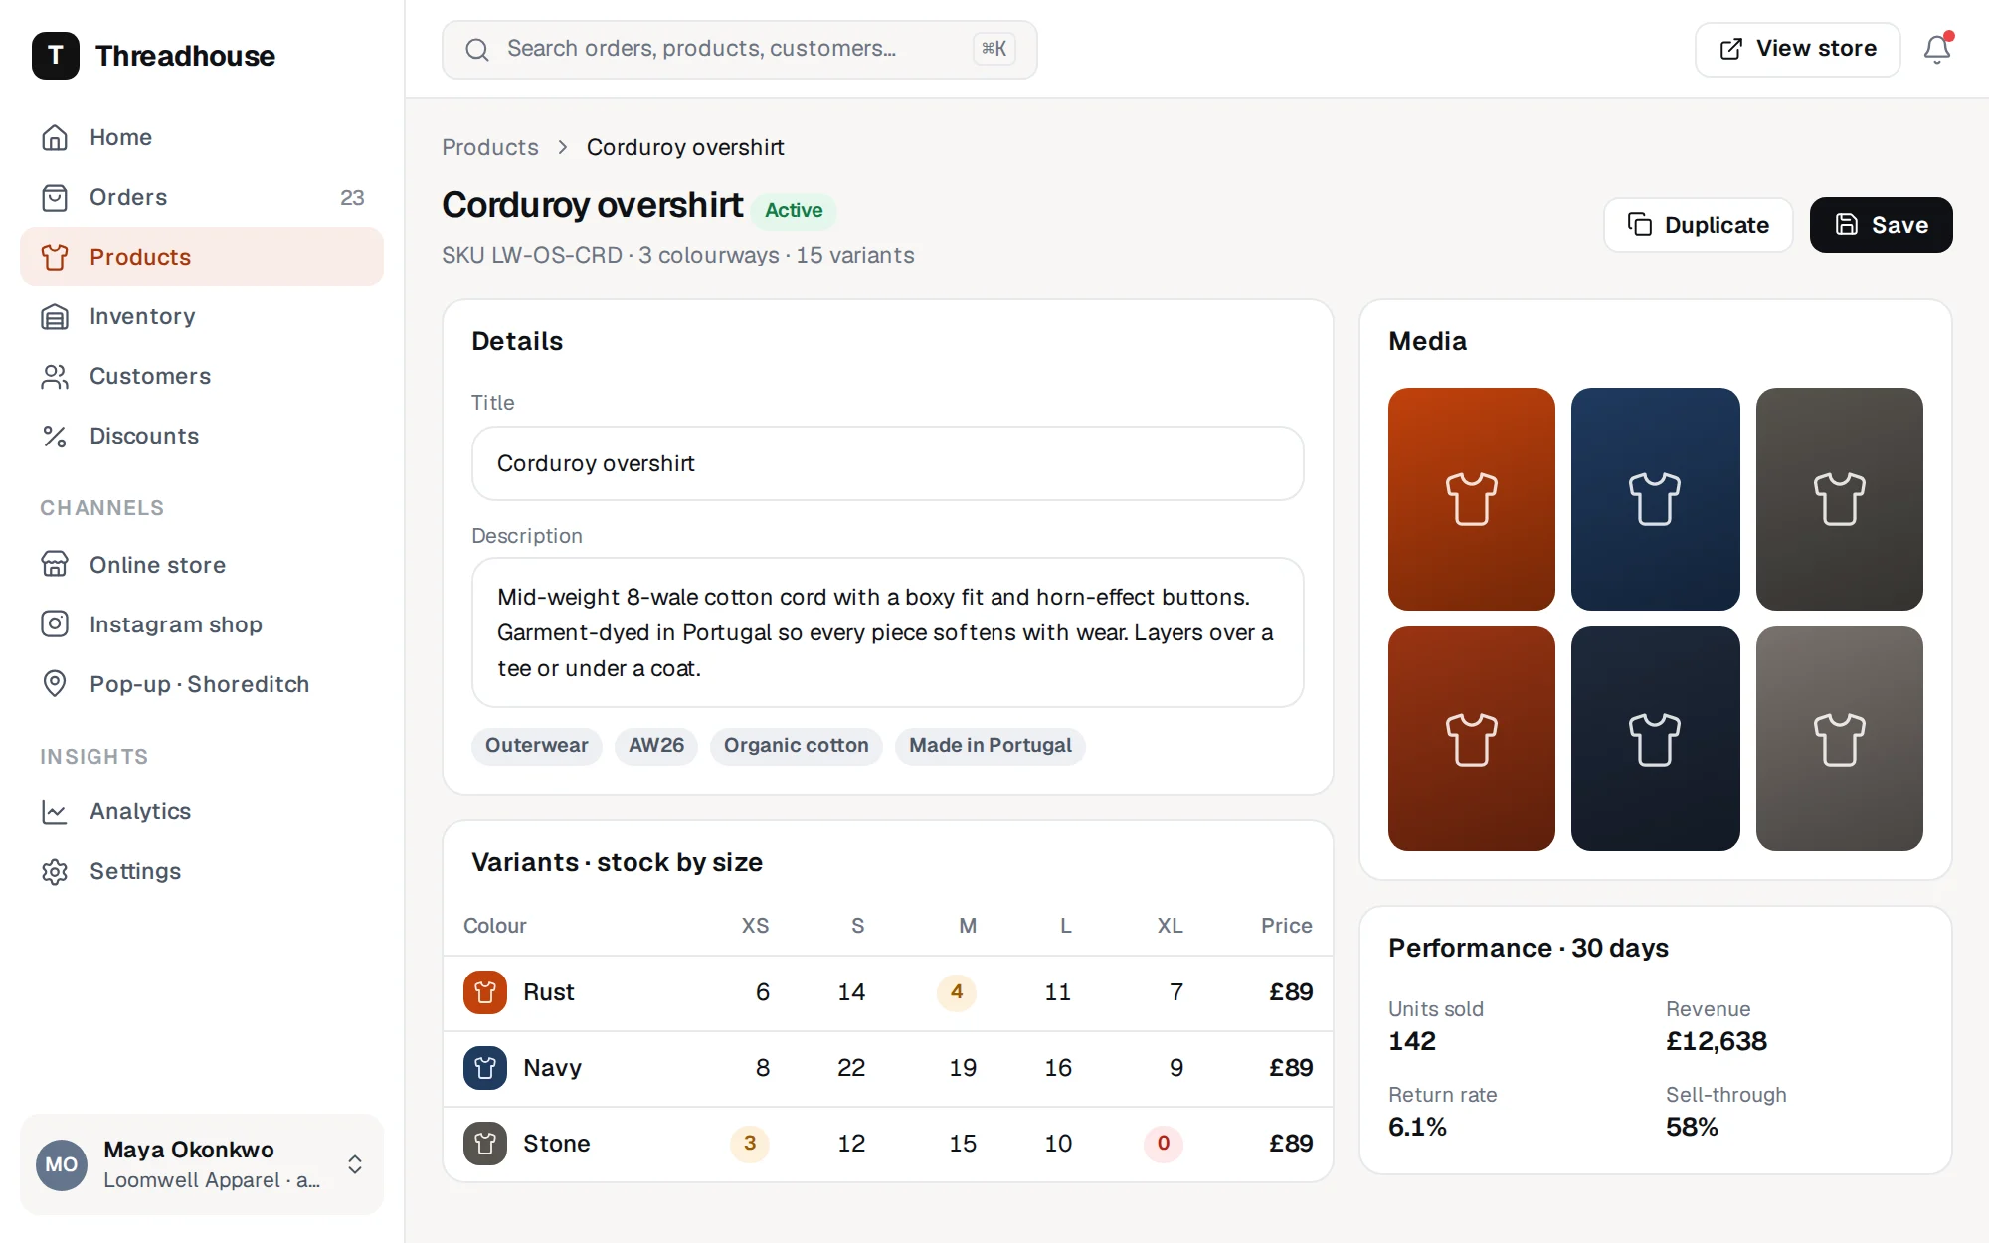Image resolution: width=1989 pixels, height=1243 pixels.
Task: Click Stone XL stock value 0
Action: point(1163,1144)
